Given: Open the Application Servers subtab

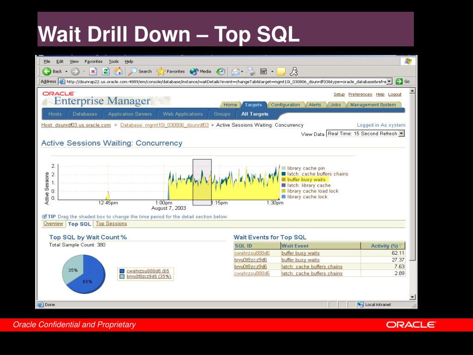Looking at the screenshot, I should click(130, 114).
